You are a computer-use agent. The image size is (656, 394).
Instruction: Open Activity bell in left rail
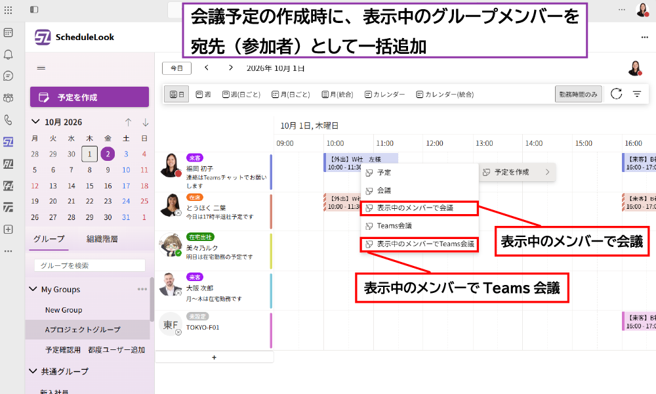point(8,55)
